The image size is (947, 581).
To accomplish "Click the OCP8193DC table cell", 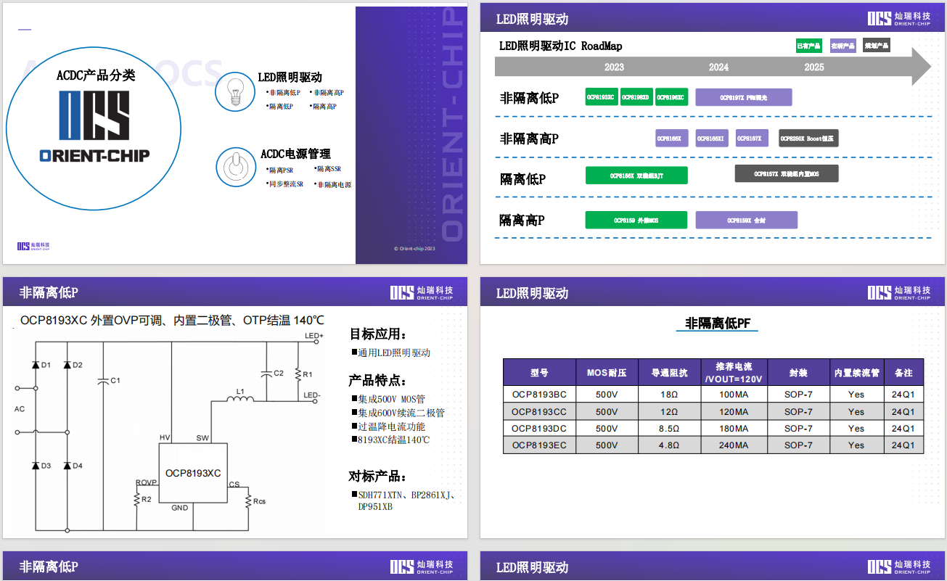I will point(539,428).
